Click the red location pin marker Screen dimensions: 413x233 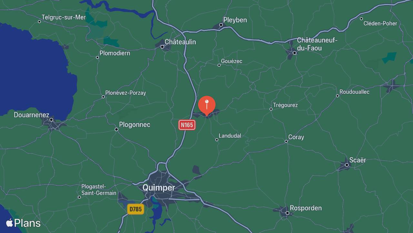(x=207, y=106)
